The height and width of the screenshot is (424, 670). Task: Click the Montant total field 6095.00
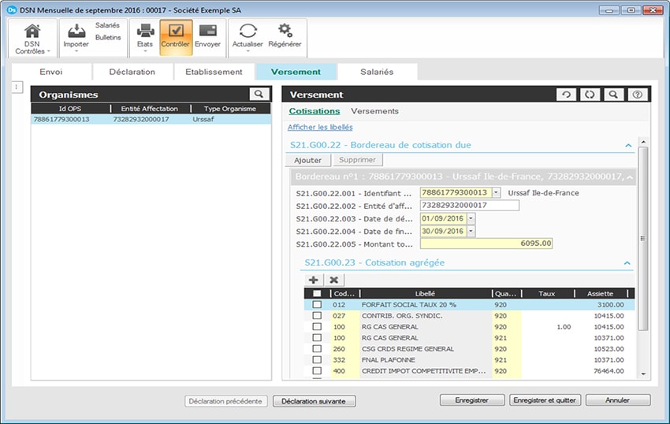pos(486,244)
